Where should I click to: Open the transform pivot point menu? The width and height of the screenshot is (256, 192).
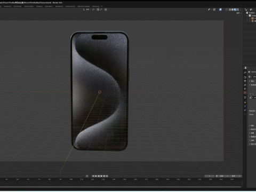pos(94,10)
